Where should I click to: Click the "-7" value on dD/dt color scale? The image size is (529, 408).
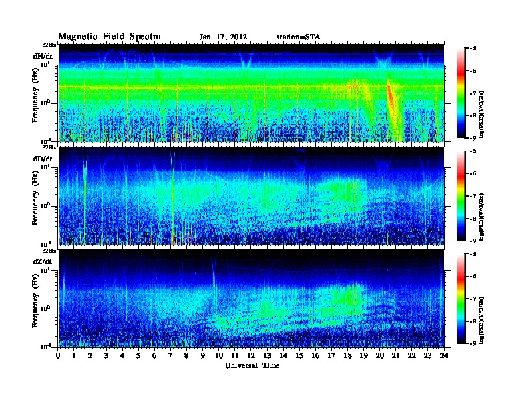473,196
